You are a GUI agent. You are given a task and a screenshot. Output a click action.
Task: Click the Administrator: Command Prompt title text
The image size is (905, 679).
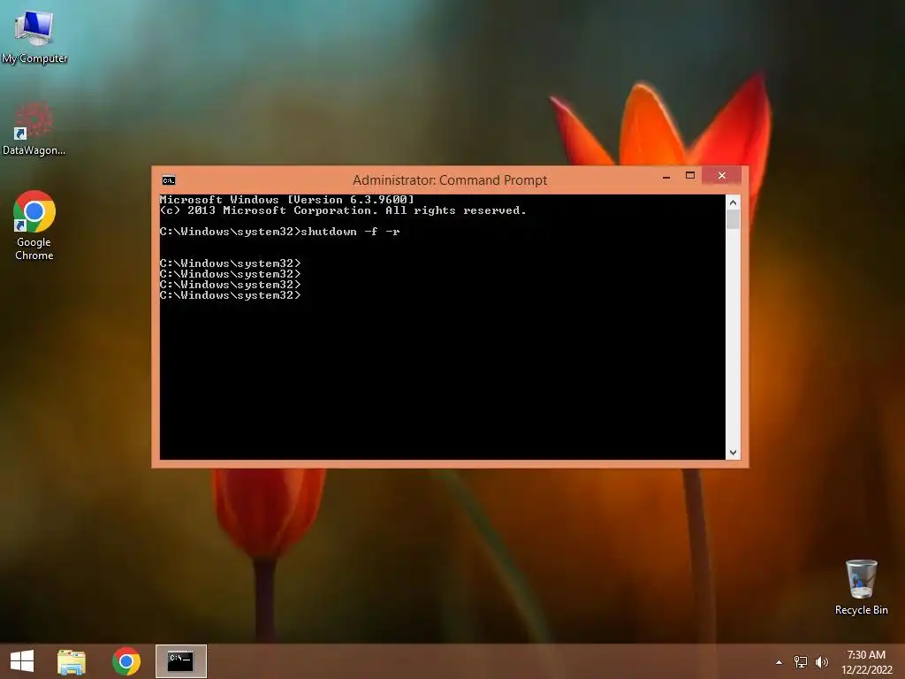[x=450, y=180]
